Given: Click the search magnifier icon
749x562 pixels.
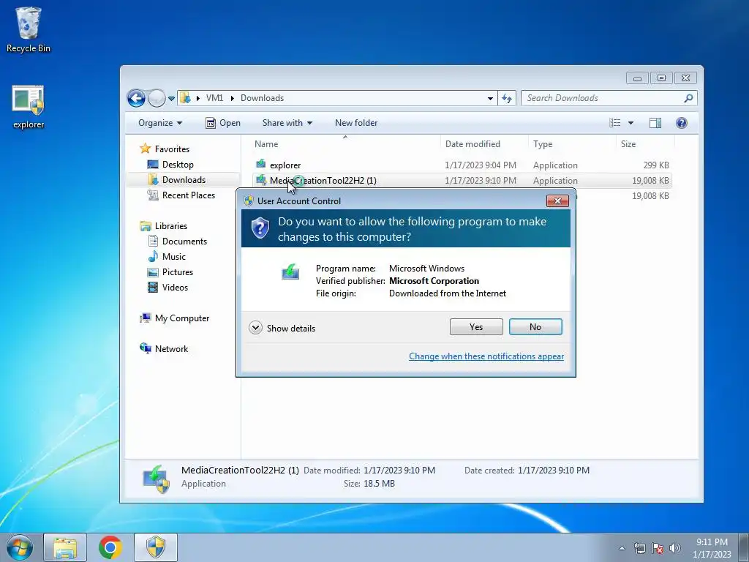Looking at the screenshot, I should click(688, 98).
